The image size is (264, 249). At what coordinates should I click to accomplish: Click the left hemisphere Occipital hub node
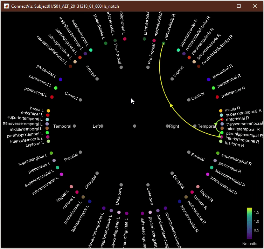(97, 173)
